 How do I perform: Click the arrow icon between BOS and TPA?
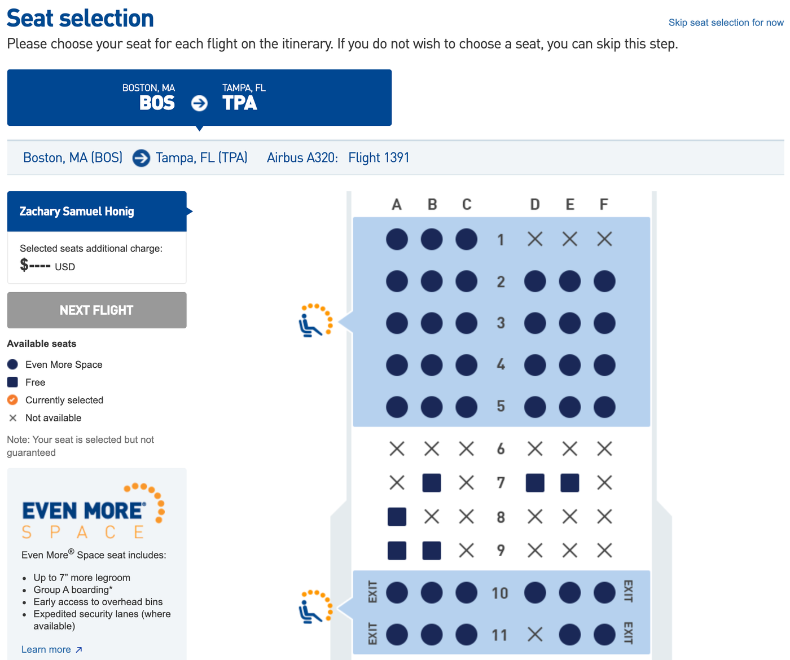(x=199, y=103)
